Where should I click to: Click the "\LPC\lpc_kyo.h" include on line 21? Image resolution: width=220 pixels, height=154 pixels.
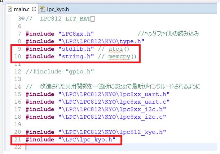(89, 140)
